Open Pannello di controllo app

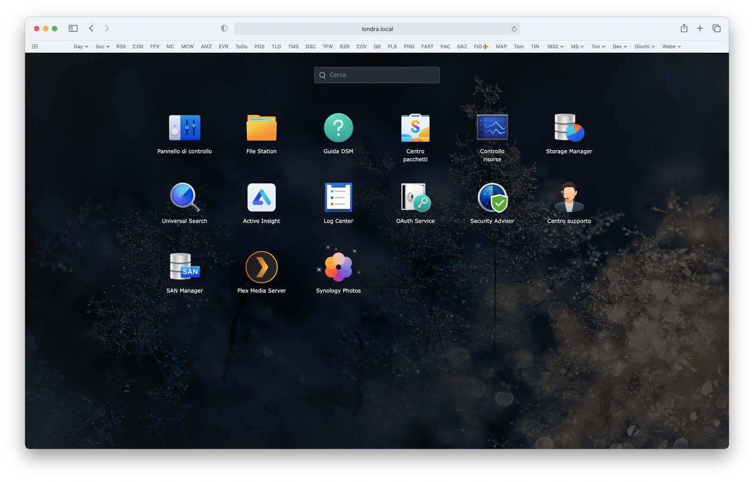click(x=185, y=128)
